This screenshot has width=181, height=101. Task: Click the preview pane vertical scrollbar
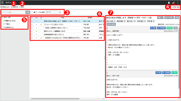pos(179,58)
